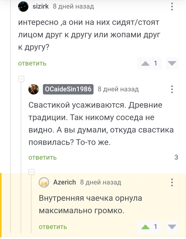Click the timestamp on Azerich's comment

[x=100, y=182]
